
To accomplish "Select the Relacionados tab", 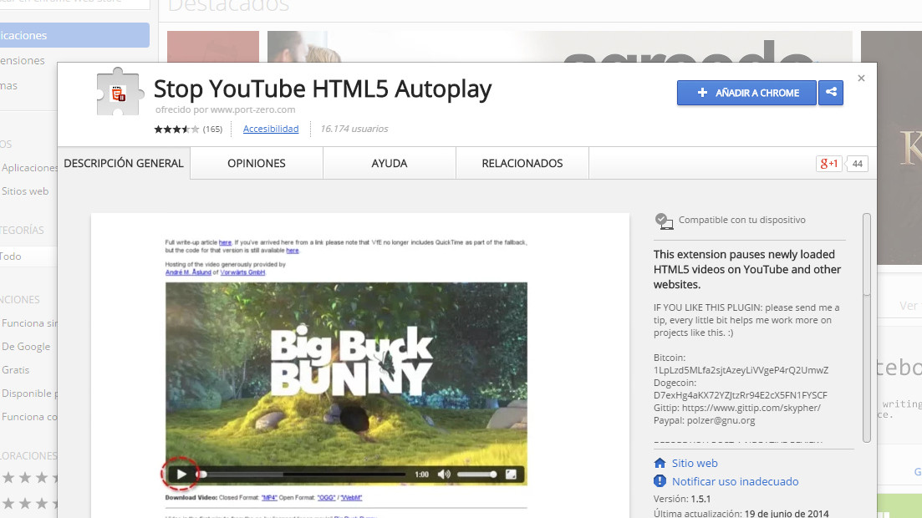I will pyautogui.click(x=522, y=163).
